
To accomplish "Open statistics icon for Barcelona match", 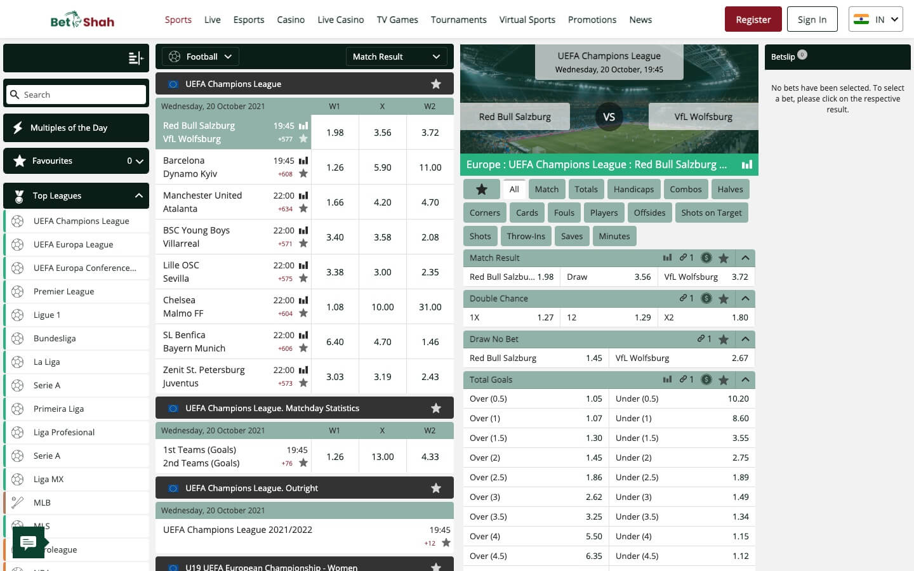I will 303,161.
